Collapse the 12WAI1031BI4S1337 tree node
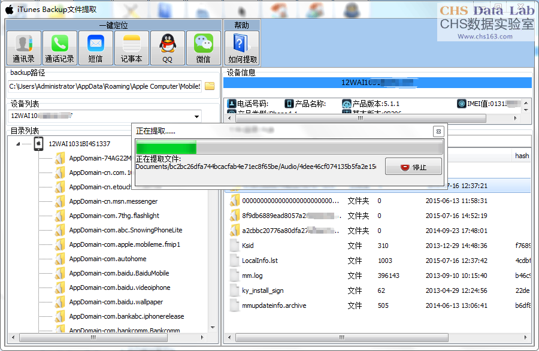The width and height of the screenshot is (539, 351). [18, 144]
